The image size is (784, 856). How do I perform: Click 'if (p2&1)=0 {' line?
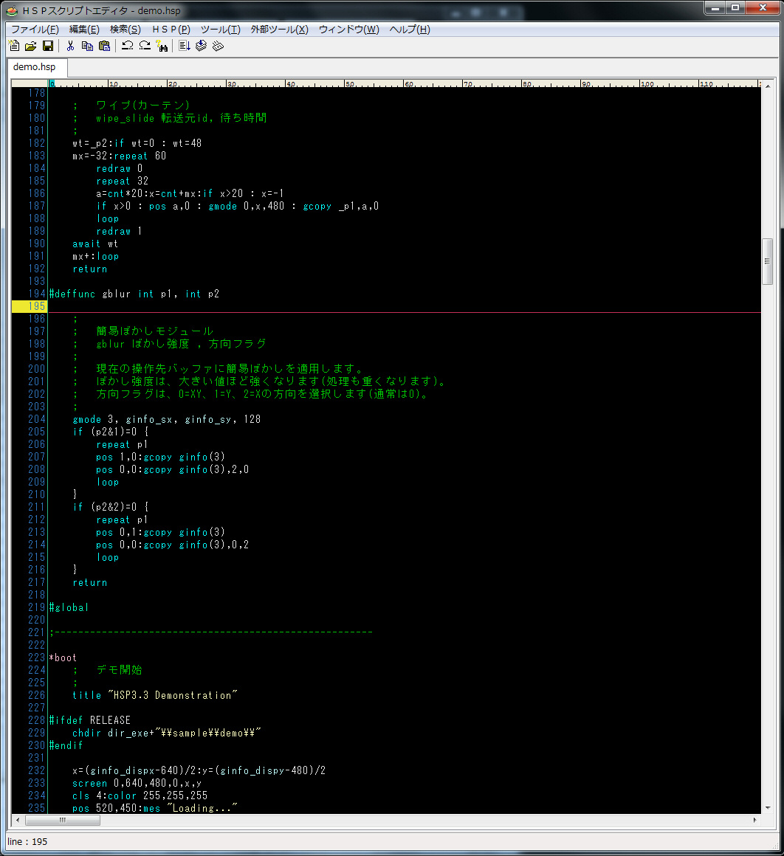111,432
